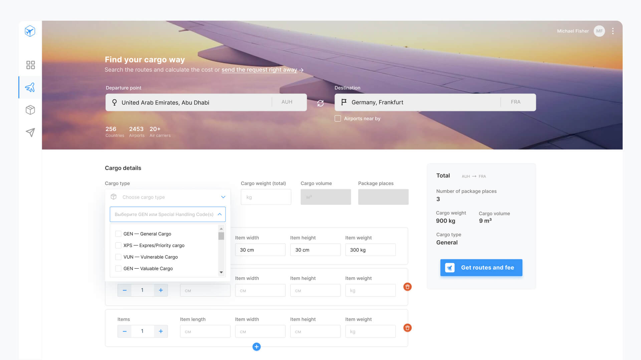Click Get routes and fee button
Screen dimensions: 641x360
[x=481, y=268]
